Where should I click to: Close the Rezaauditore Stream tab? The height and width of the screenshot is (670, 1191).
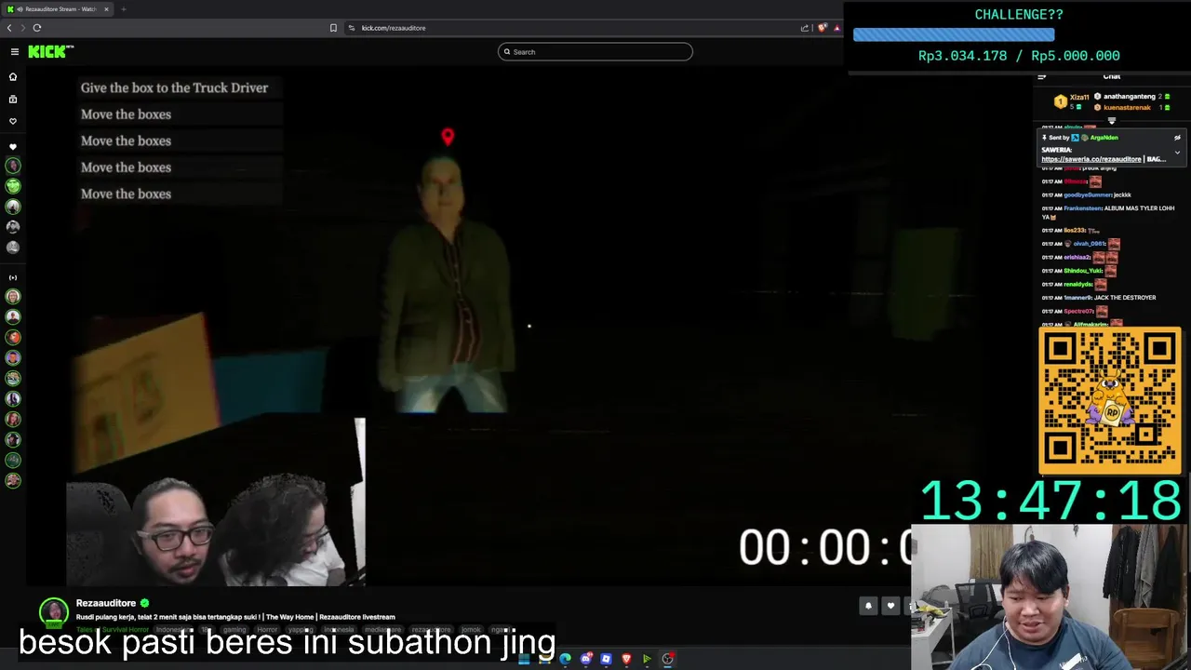coord(106,9)
